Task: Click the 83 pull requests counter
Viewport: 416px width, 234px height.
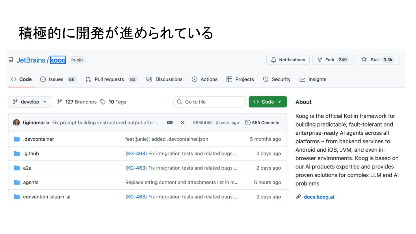Action: click(133, 79)
